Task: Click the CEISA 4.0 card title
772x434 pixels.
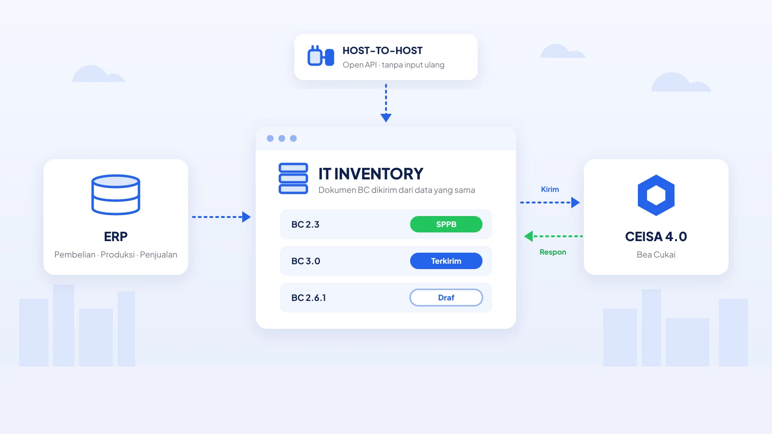Action: pos(656,237)
